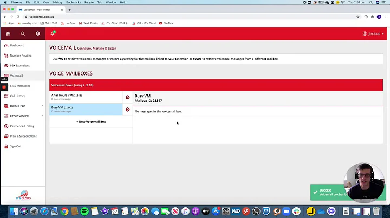The height and width of the screenshot is (218, 390).
Task: Click the voipportal.com.au address bar
Action: point(42,17)
